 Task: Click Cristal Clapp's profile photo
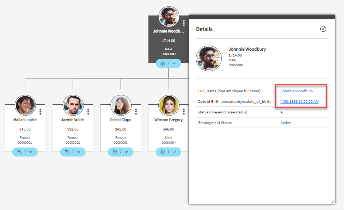121,105
